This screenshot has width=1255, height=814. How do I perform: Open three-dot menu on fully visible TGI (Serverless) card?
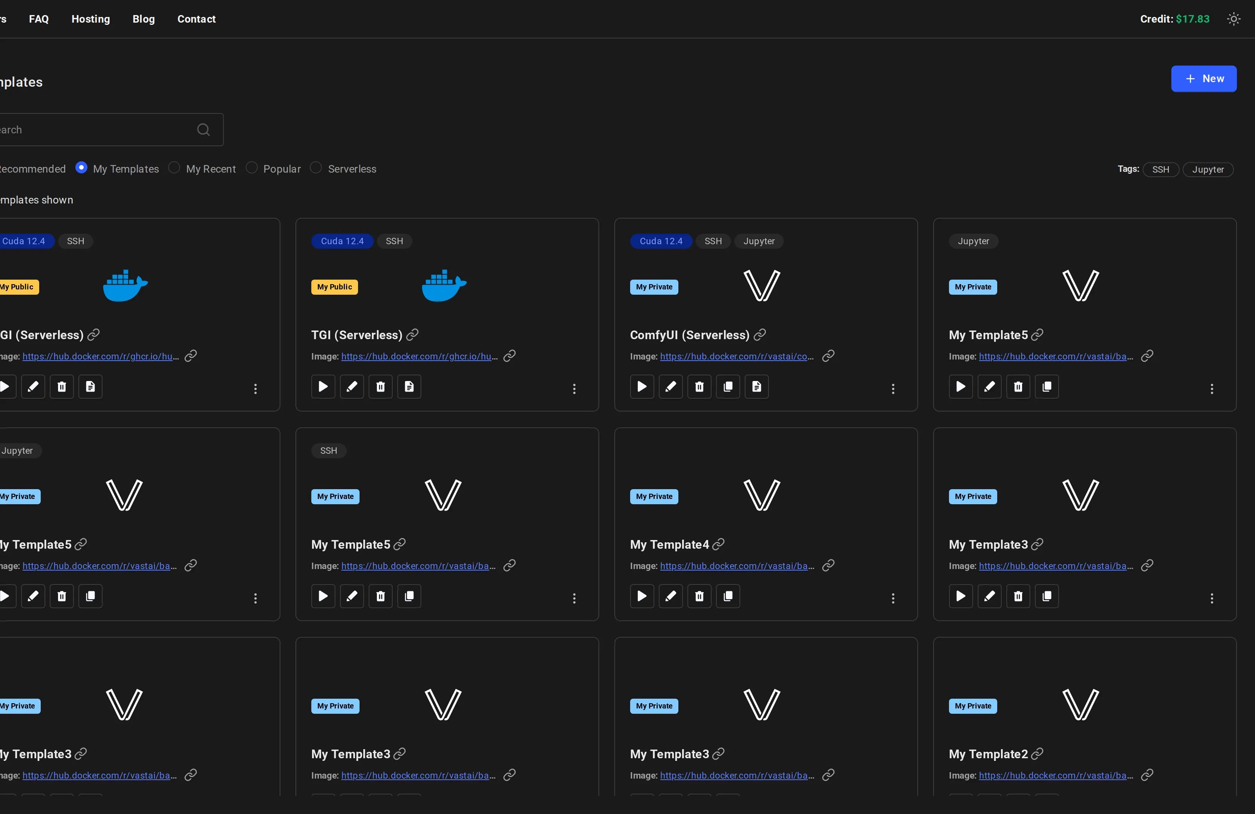(x=574, y=389)
